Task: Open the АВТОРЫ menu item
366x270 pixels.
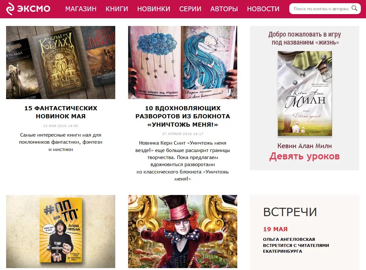Action: click(x=224, y=9)
